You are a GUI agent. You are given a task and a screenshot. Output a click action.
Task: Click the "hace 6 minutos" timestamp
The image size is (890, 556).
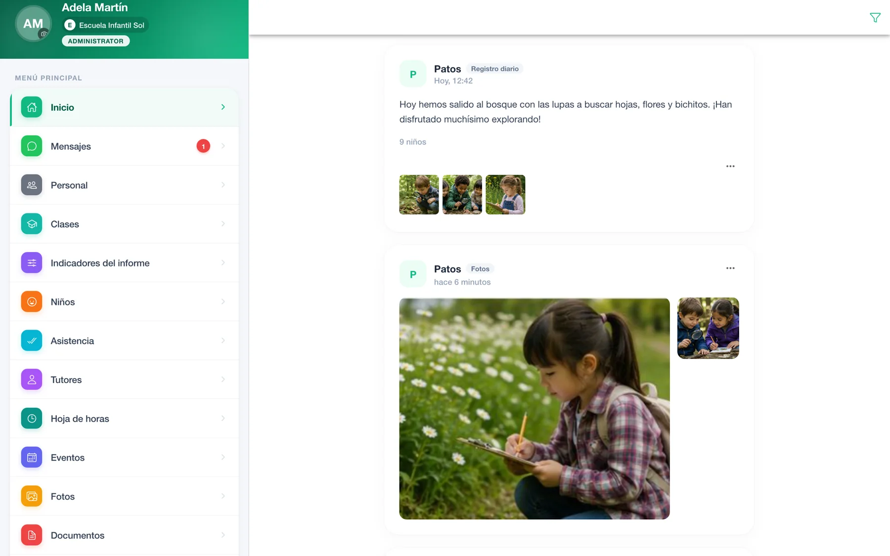tap(462, 282)
